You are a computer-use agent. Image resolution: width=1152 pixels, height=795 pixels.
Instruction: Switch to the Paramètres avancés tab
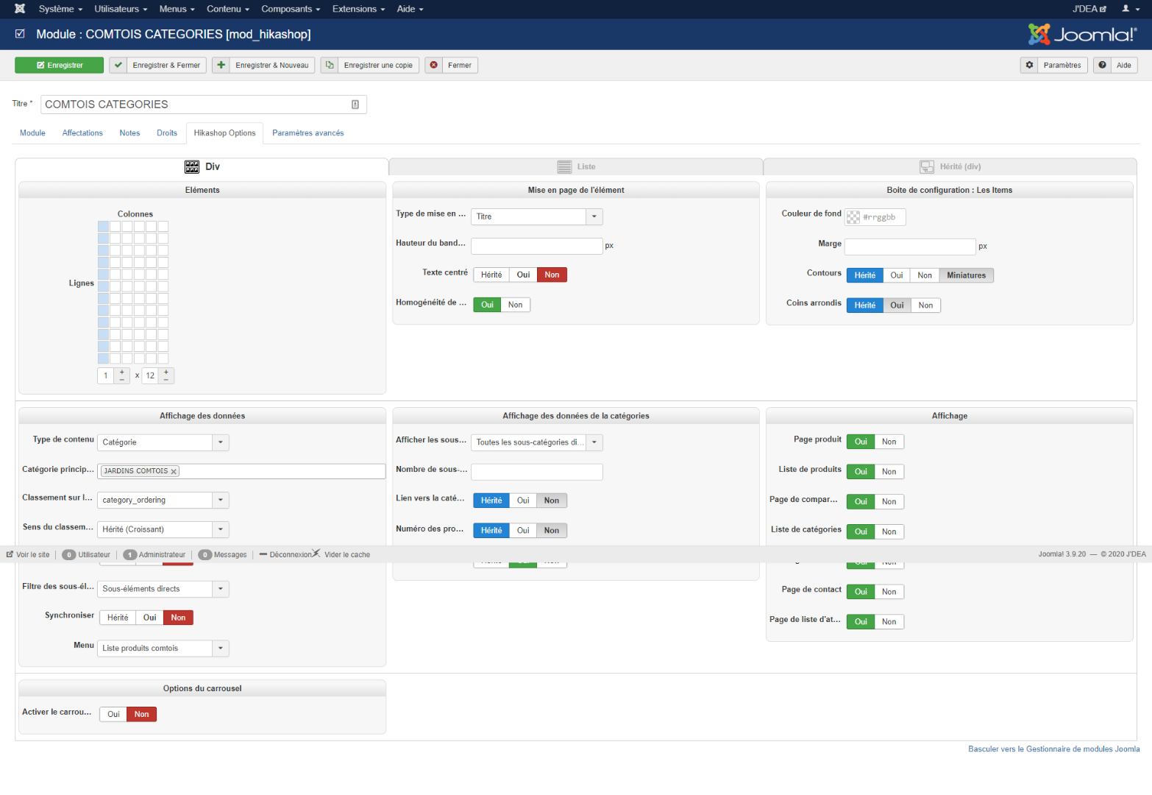[x=307, y=133]
